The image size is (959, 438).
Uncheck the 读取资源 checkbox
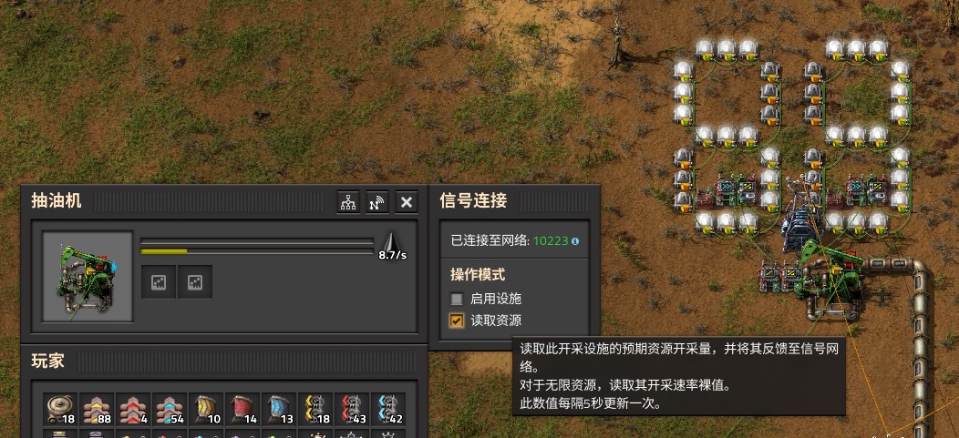click(457, 321)
